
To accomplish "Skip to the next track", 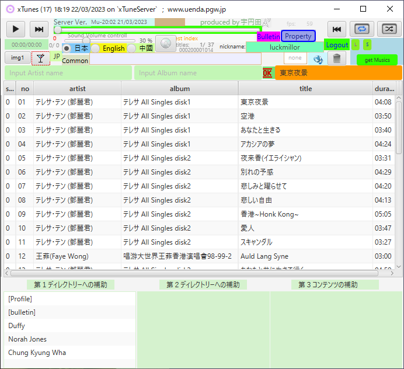I will [39, 29].
